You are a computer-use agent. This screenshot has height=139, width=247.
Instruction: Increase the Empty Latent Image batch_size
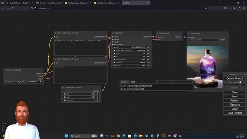pyautogui.click(x=98, y=100)
